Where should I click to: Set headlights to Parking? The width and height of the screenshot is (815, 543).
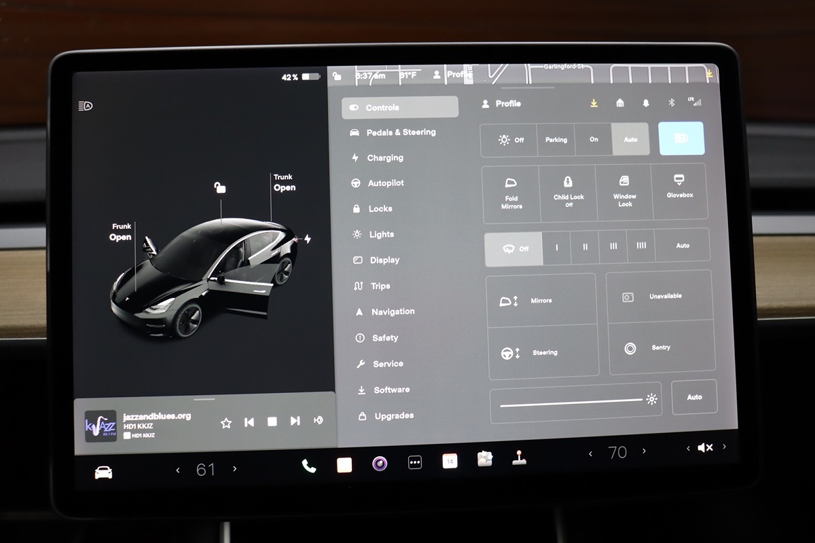pyautogui.click(x=556, y=140)
